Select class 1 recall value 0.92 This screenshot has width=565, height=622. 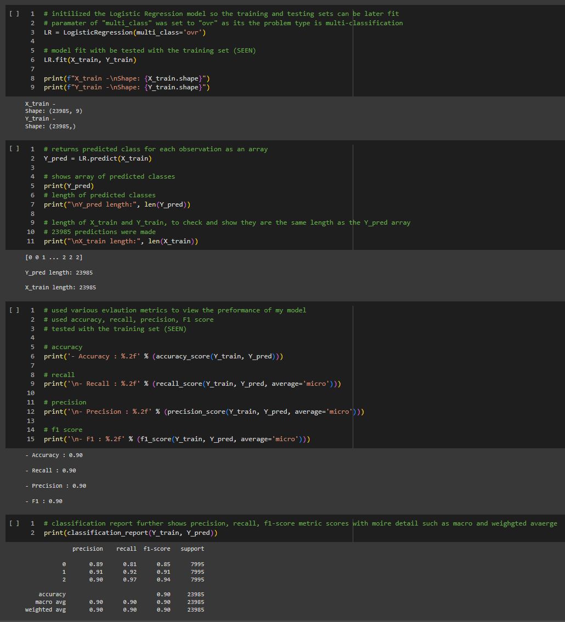coord(130,572)
